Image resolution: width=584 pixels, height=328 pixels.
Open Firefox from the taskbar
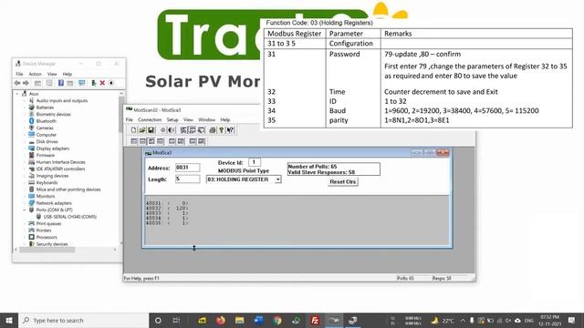pos(221,320)
